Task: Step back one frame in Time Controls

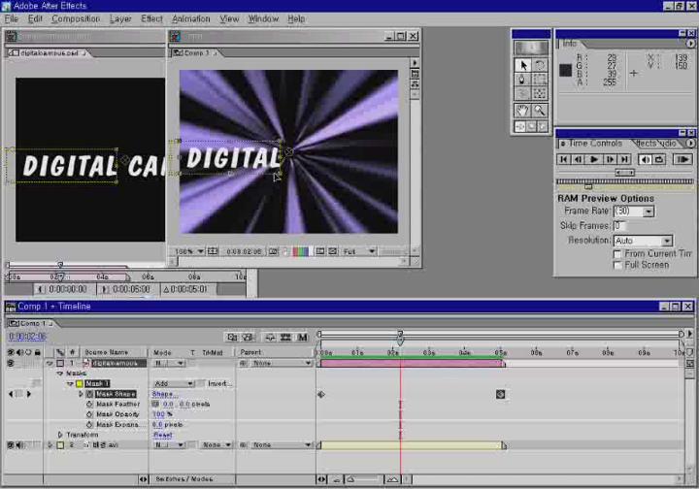Action: pos(579,159)
